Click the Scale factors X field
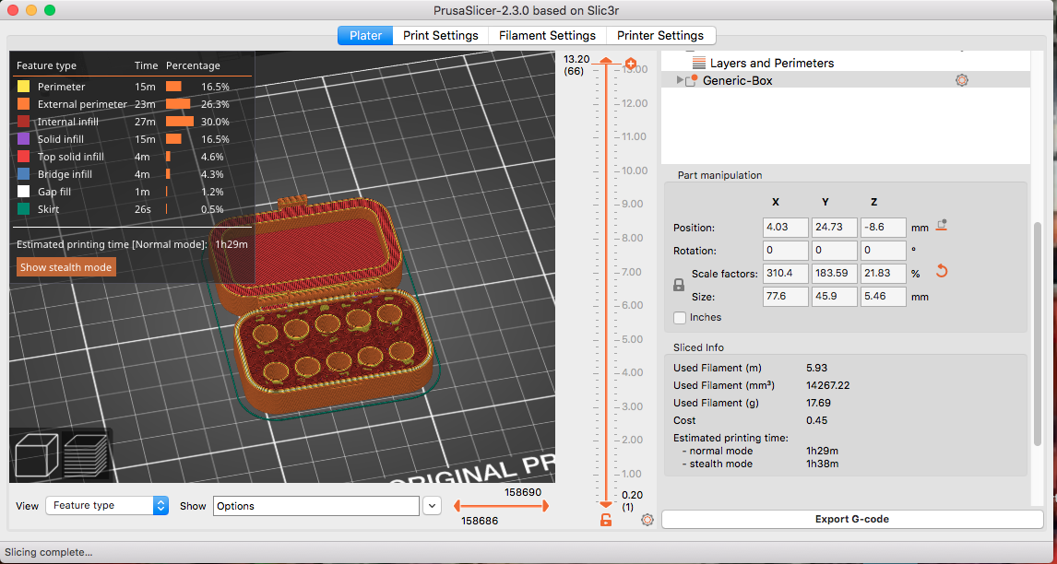The height and width of the screenshot is (564, 1057). [785, 274]
